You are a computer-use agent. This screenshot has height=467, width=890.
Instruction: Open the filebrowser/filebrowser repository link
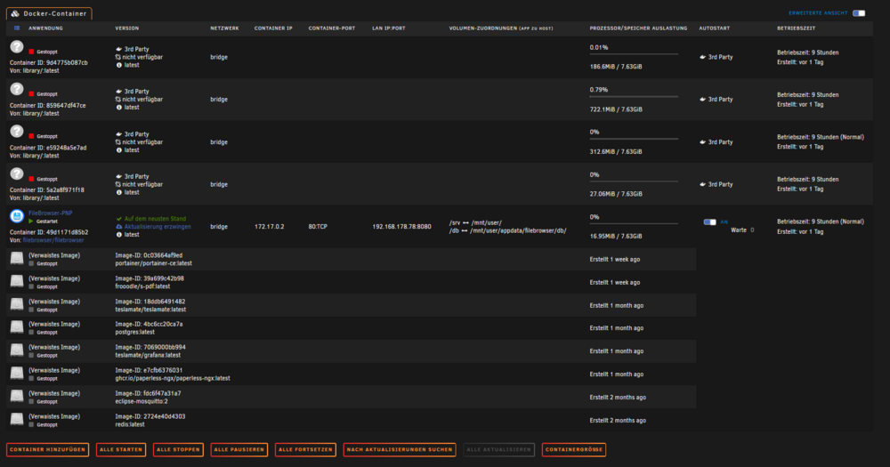53,240
